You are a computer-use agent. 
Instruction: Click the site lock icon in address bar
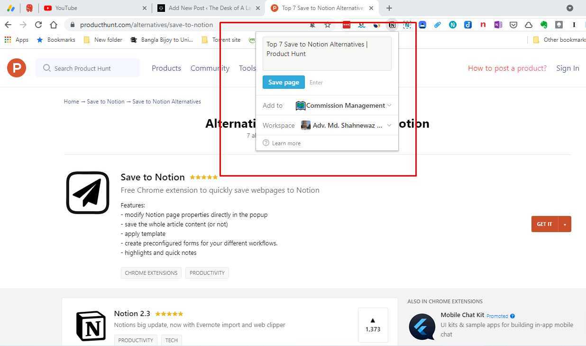(x=73, y=25)
